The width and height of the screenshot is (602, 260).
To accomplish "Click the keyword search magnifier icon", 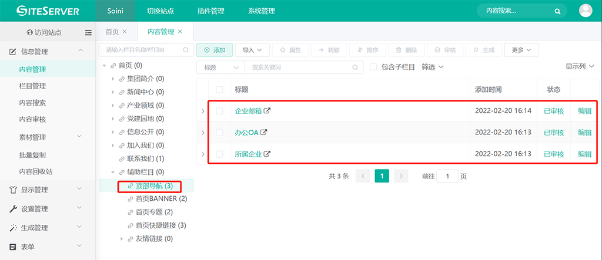I will (355, 67).
